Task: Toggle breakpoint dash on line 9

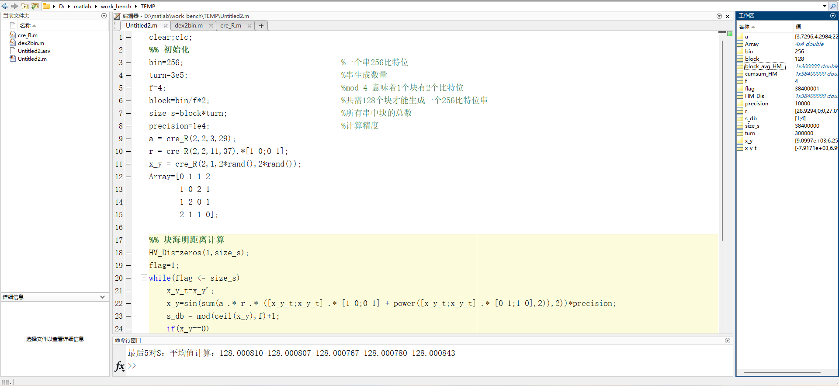Action: click(128, 139)
